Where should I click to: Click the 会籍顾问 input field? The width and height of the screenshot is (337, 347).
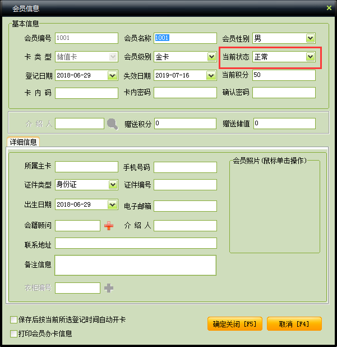(77, 226)
